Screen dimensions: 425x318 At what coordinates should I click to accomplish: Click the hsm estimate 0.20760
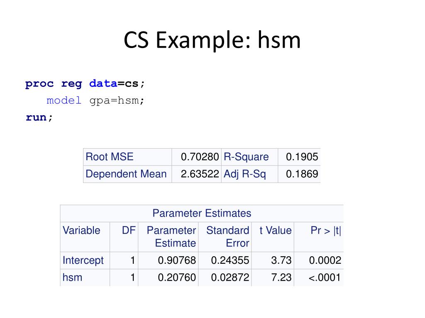(x=177, y=277)
